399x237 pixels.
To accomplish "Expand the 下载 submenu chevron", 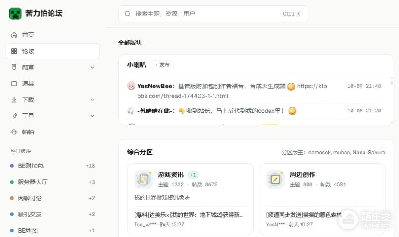I will 92,100.
